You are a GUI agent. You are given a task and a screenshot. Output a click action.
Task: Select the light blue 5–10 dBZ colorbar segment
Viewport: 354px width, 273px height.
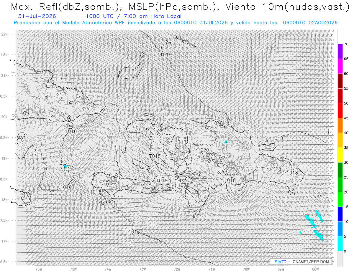[x=340, y=229]
